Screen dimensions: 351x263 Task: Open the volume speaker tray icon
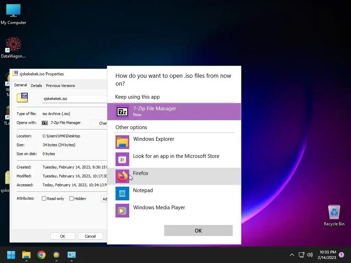[310, 255]
